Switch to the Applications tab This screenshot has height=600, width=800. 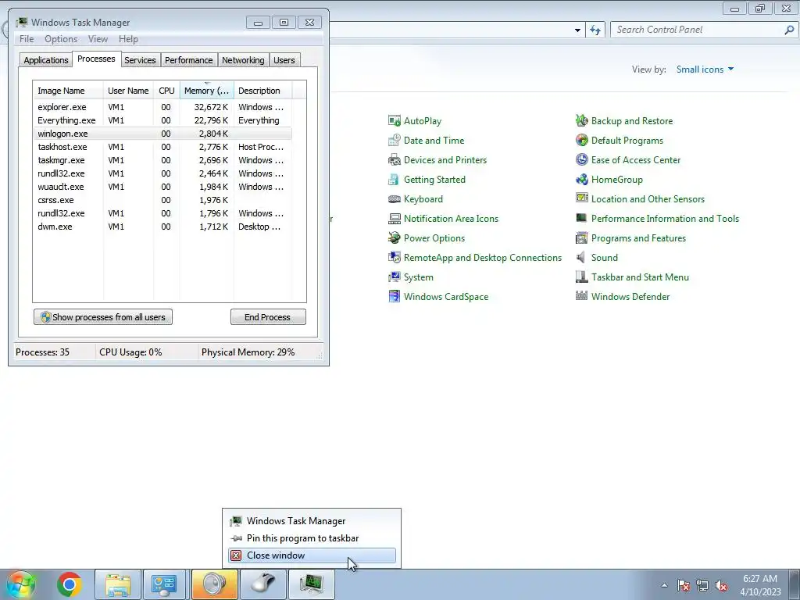pos(46,60)
